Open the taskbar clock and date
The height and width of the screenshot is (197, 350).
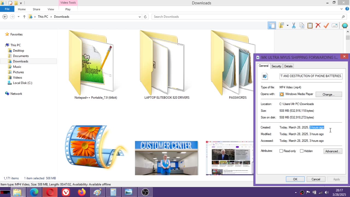pyautogui.click(x=339, y=192)
